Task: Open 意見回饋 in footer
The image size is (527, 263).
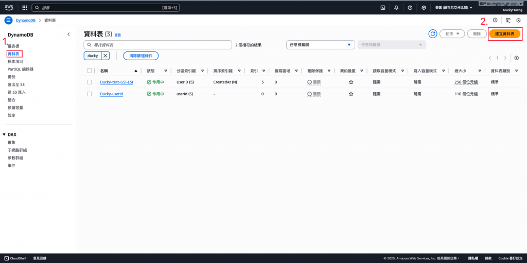Action: tap(40, 258)
